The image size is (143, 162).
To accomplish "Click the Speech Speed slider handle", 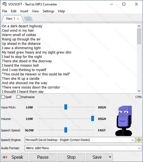I will point(66,130).
